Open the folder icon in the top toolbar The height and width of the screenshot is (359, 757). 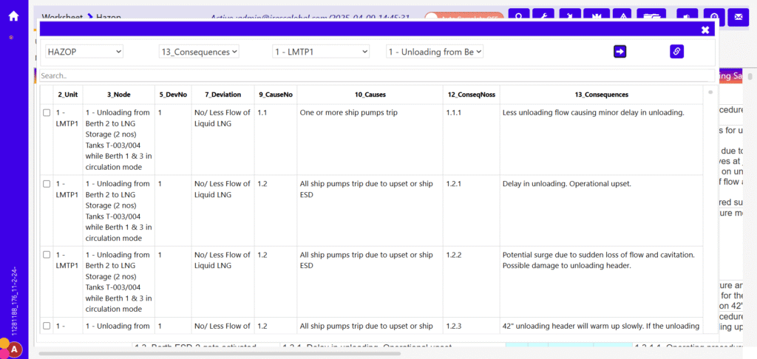pos(651,16)
